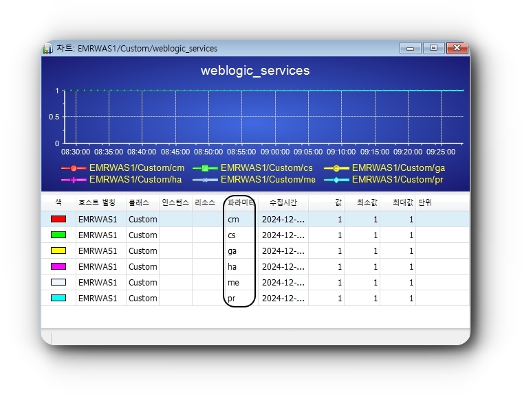Click the EMRWAS1/Custom/ha magenta legend marker
522x396 pixels.
click(73, 180)
